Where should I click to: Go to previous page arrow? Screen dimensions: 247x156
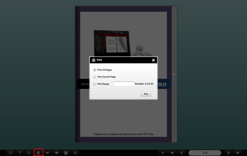click(182, 153)
